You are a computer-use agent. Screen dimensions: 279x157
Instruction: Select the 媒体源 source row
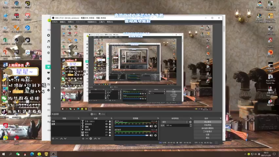(x=97, y=129)
